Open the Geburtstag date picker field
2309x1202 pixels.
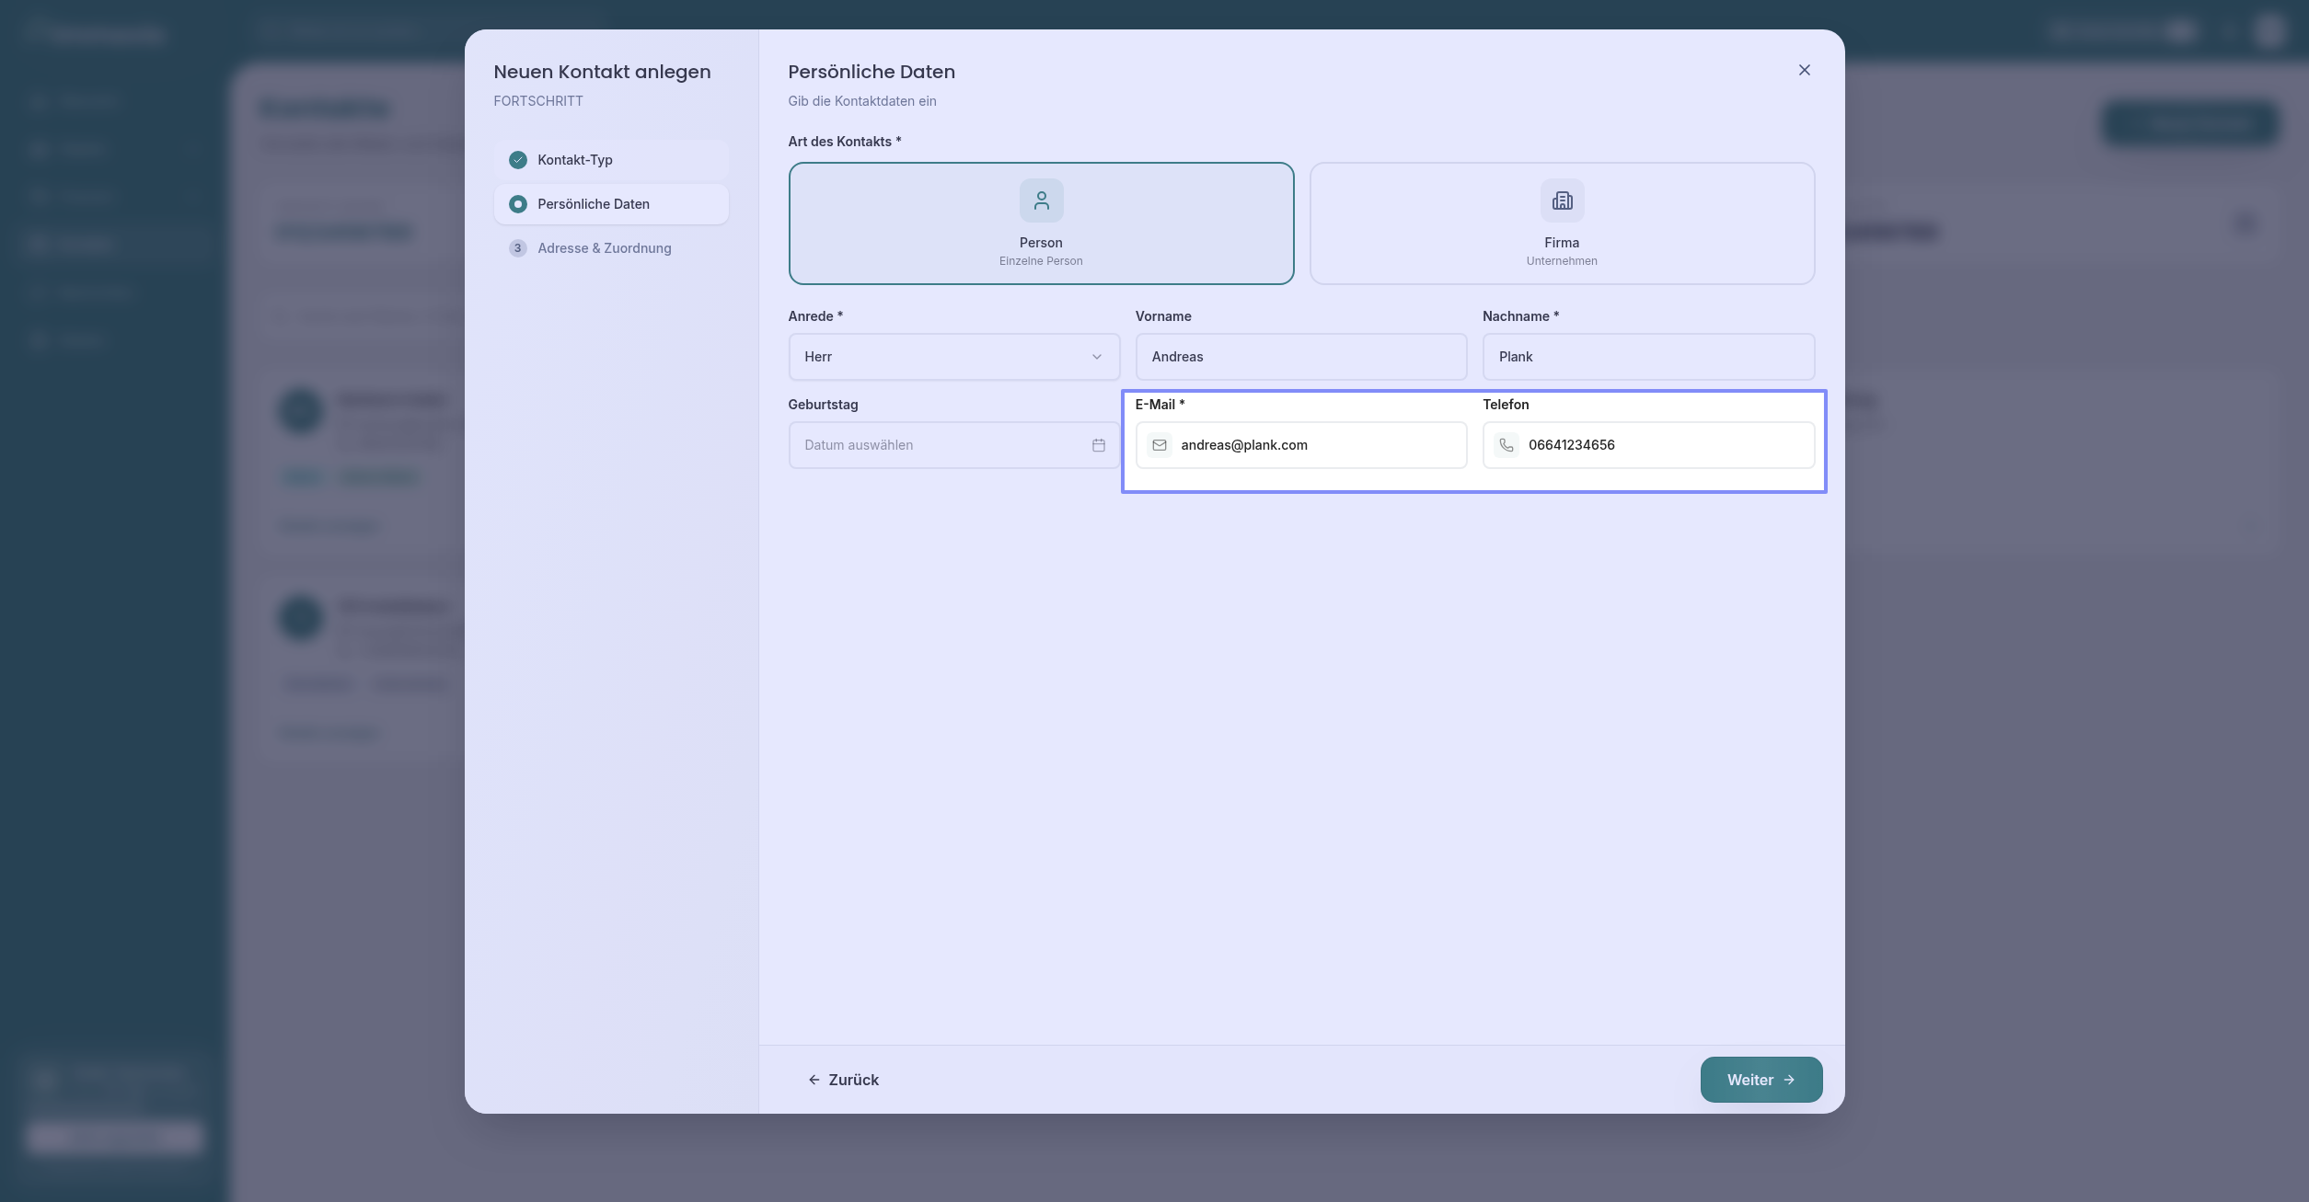pyautogui.click(x=939, y=445)
